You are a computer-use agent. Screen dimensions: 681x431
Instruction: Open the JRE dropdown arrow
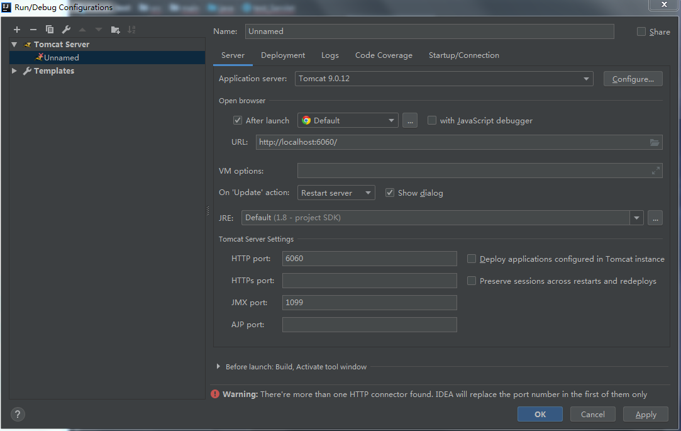[x=636, y=218]
